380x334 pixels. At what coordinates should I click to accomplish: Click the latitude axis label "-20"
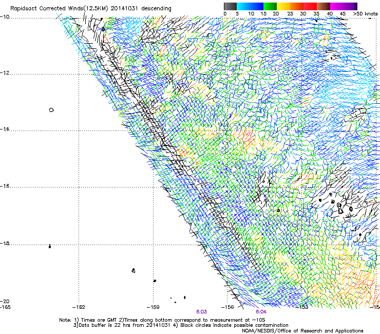[5, 301]
